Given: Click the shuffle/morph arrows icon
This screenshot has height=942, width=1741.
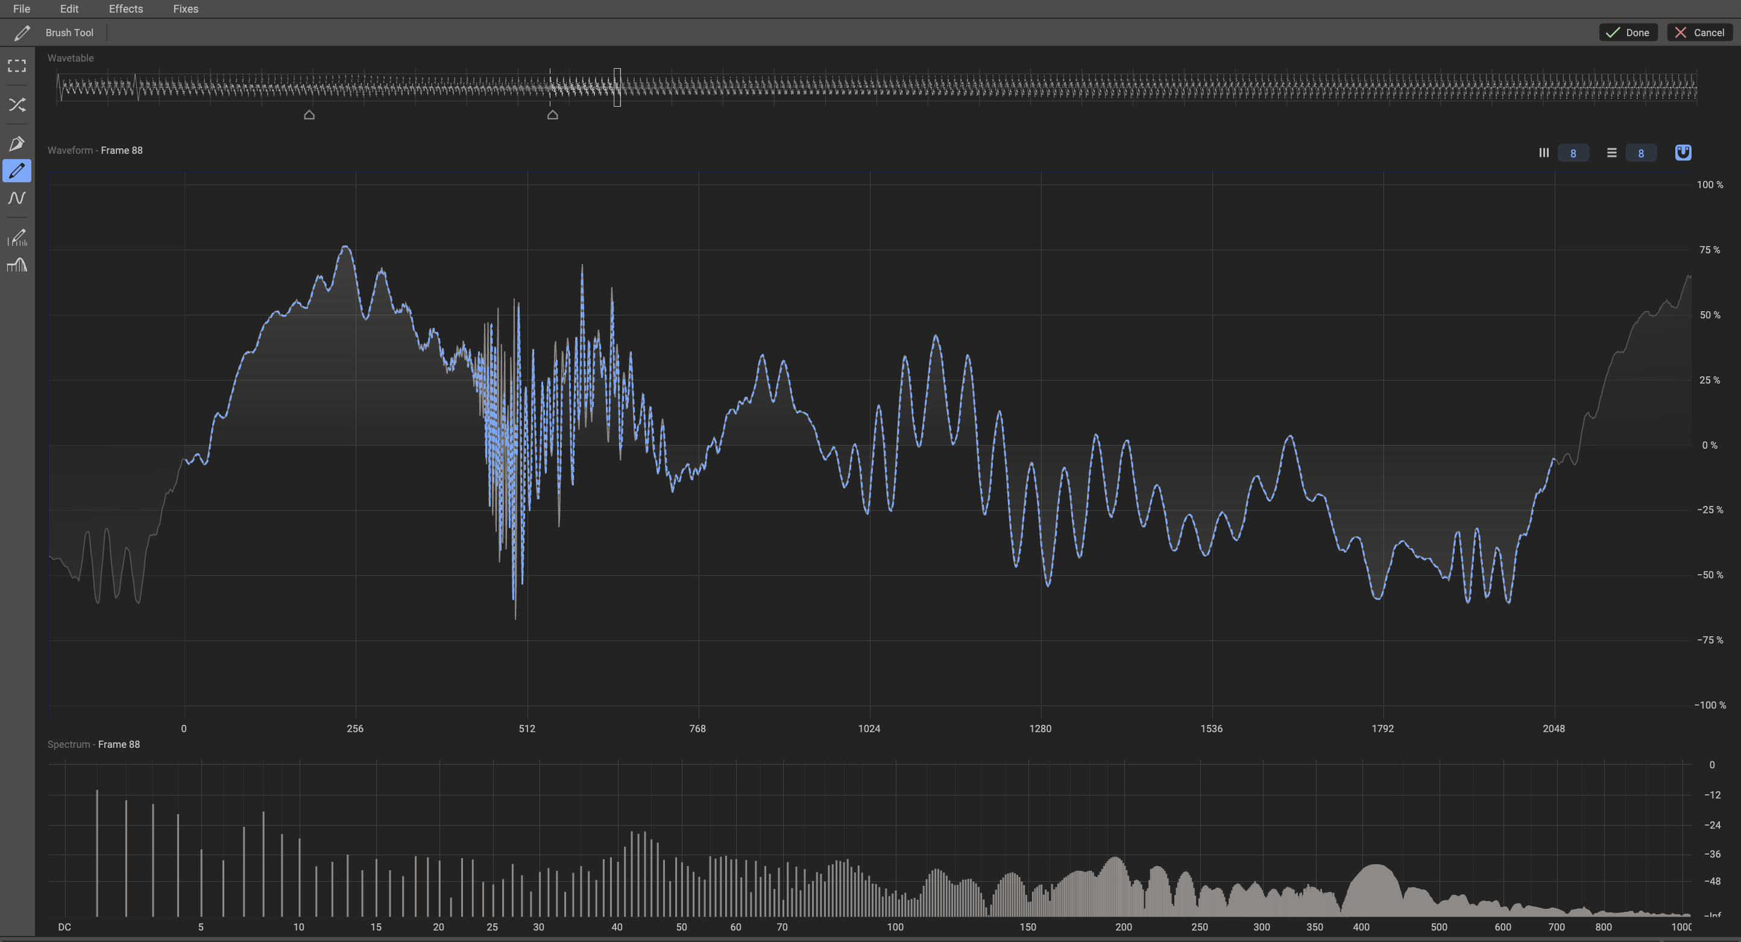Looking at the screenshot, I should 17,105.
